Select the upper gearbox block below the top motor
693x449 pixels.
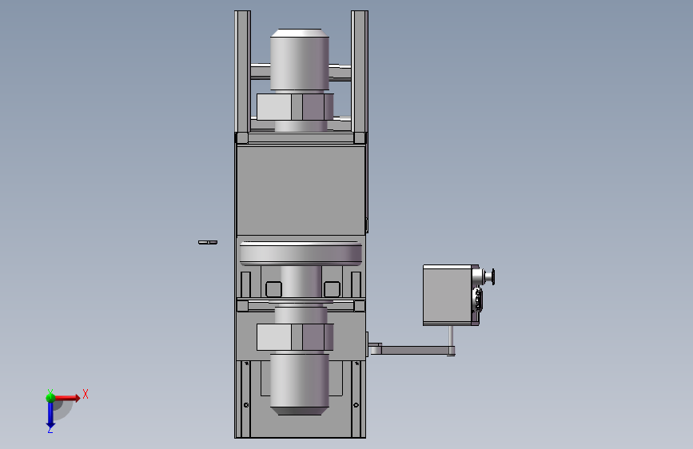tap(295, 106)
